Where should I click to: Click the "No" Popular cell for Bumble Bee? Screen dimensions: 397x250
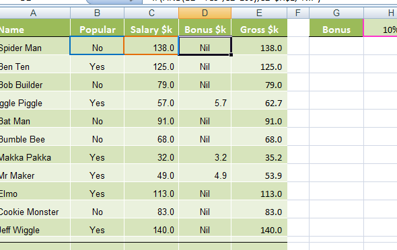click(x=97, y=137)
